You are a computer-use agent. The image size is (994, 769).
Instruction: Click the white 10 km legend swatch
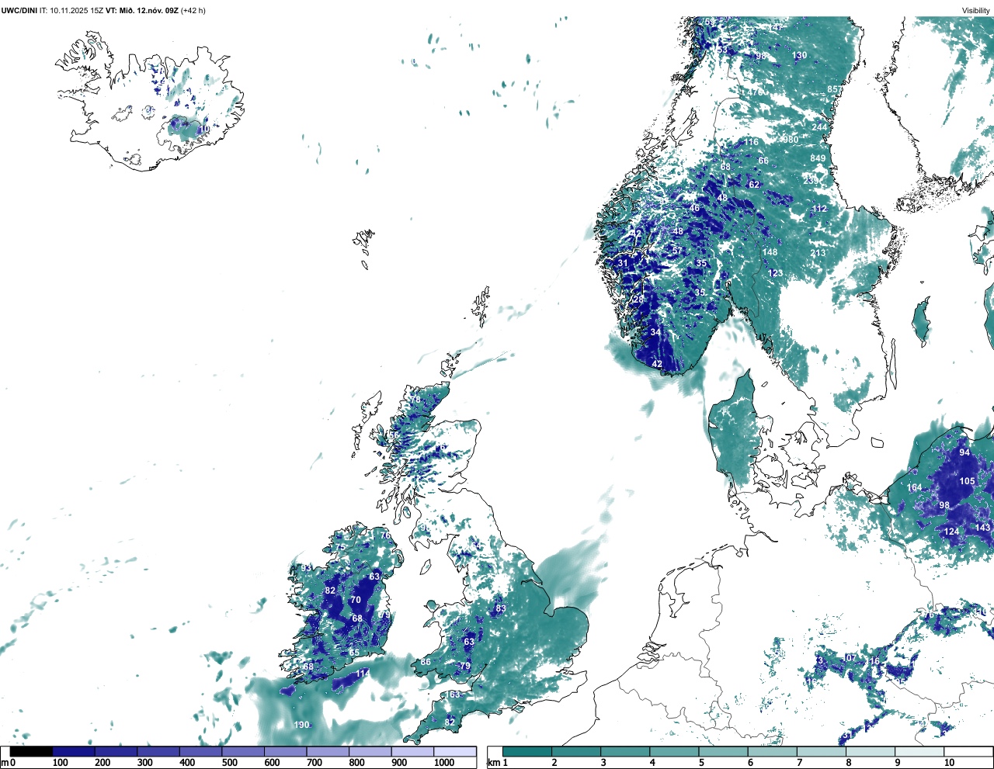[x=968, y=752]
